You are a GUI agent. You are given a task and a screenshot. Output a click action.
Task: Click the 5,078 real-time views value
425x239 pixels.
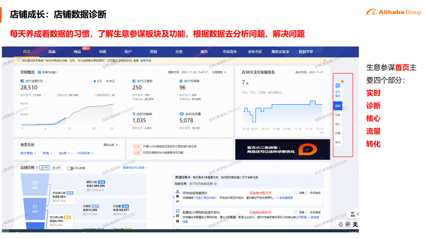[x=186, y=121]
